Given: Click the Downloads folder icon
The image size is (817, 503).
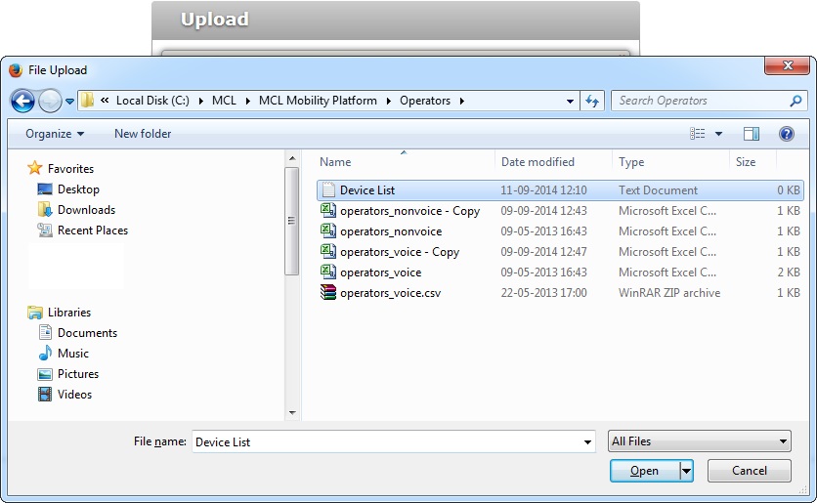Looking at the screenshot, I should coord(45,209).
